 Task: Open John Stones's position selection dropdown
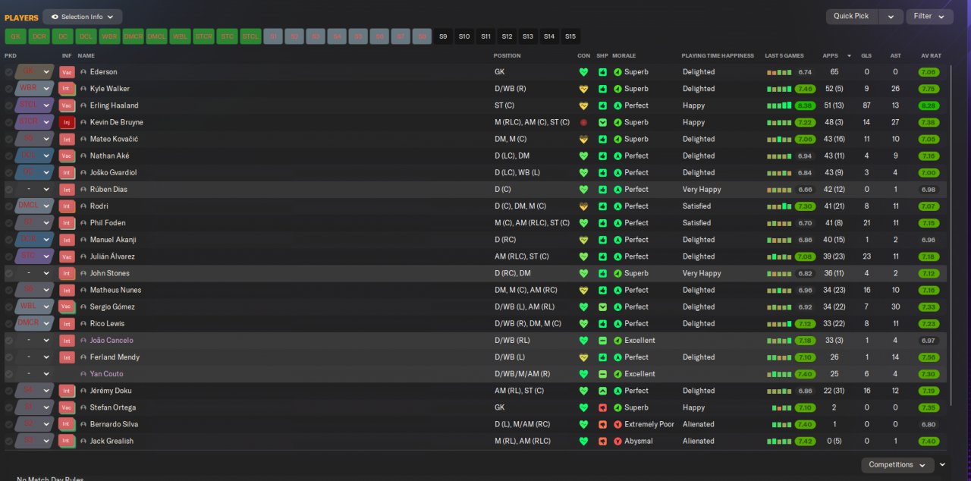(x=35, y=273)
